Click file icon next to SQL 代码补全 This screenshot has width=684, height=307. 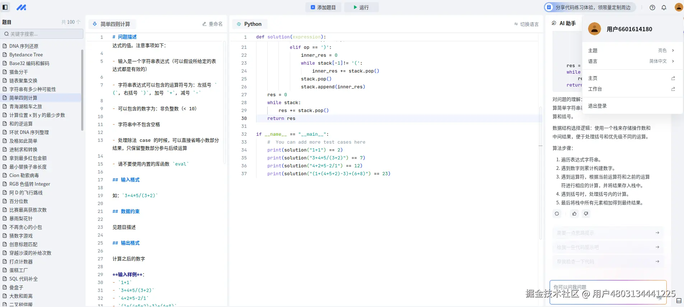coord(5,279)
